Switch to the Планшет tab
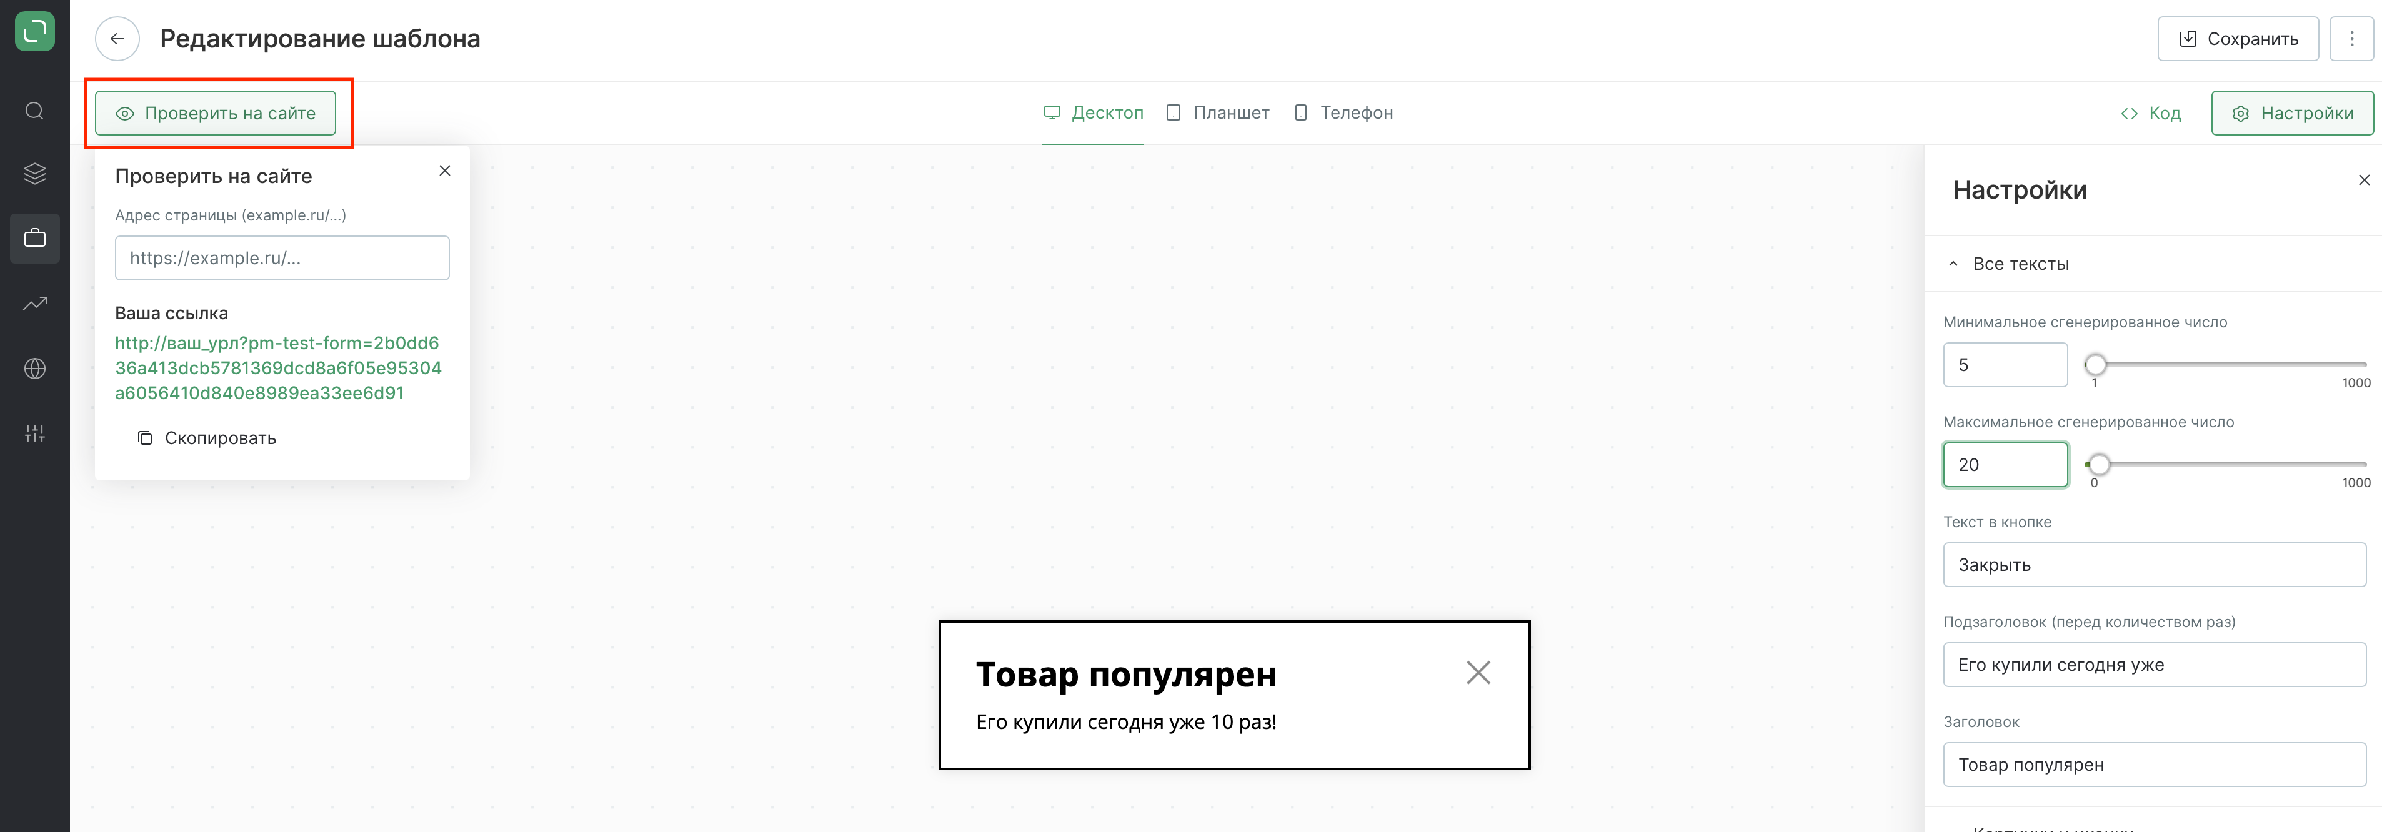The width and height of the screenshot is (2382, 832). pos(1217,113)
